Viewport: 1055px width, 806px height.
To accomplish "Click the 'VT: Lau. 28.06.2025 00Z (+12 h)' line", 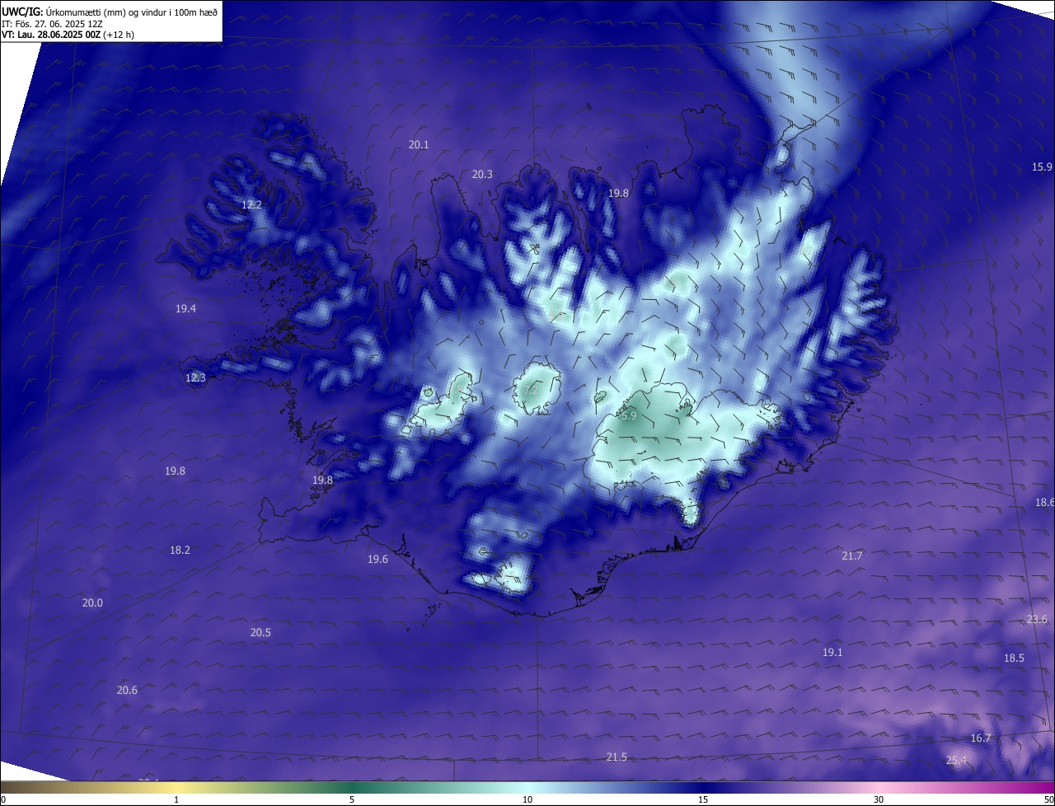I will (68, 35).
